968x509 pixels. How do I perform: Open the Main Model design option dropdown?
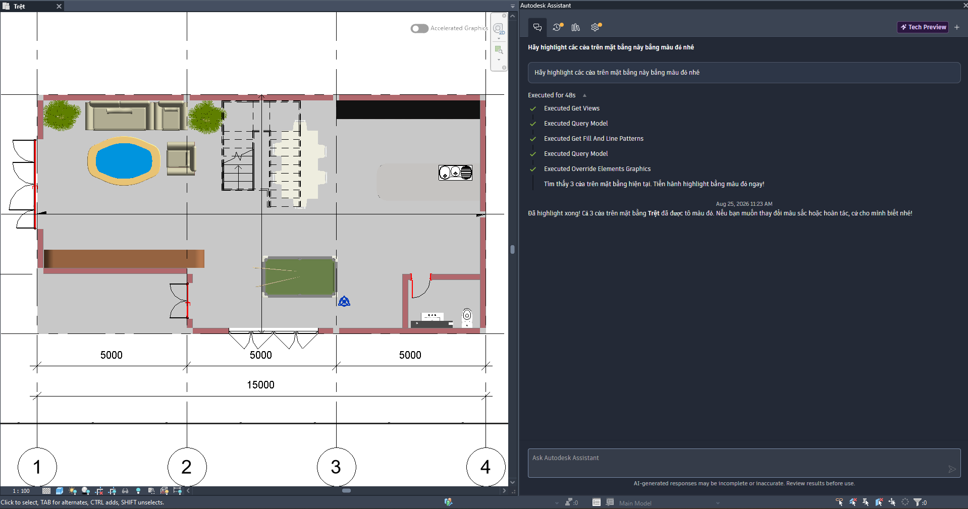(669, 503)
